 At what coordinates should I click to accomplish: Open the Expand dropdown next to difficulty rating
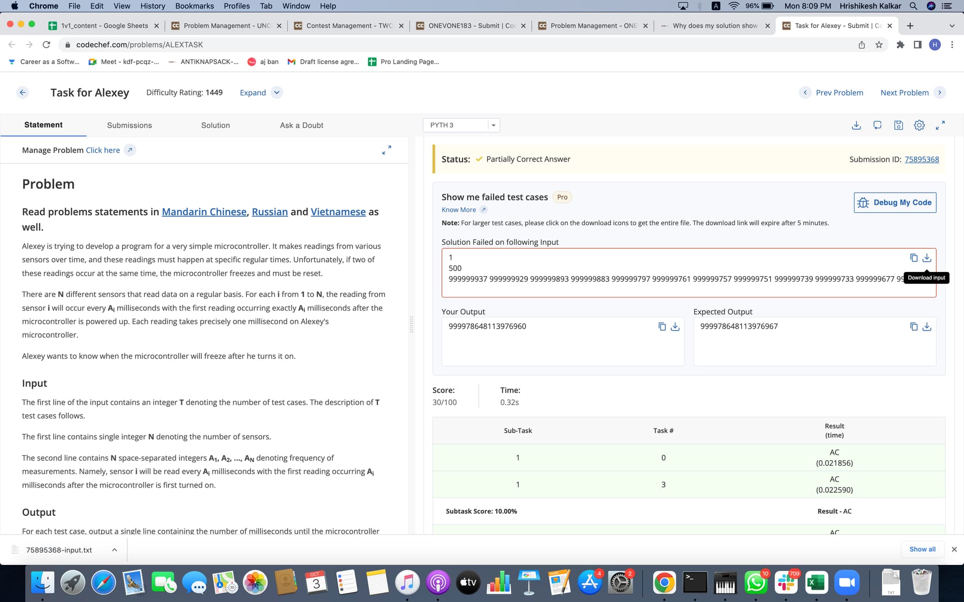click(277, 92)
